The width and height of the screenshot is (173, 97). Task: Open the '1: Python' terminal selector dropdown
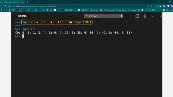[104, 16]
